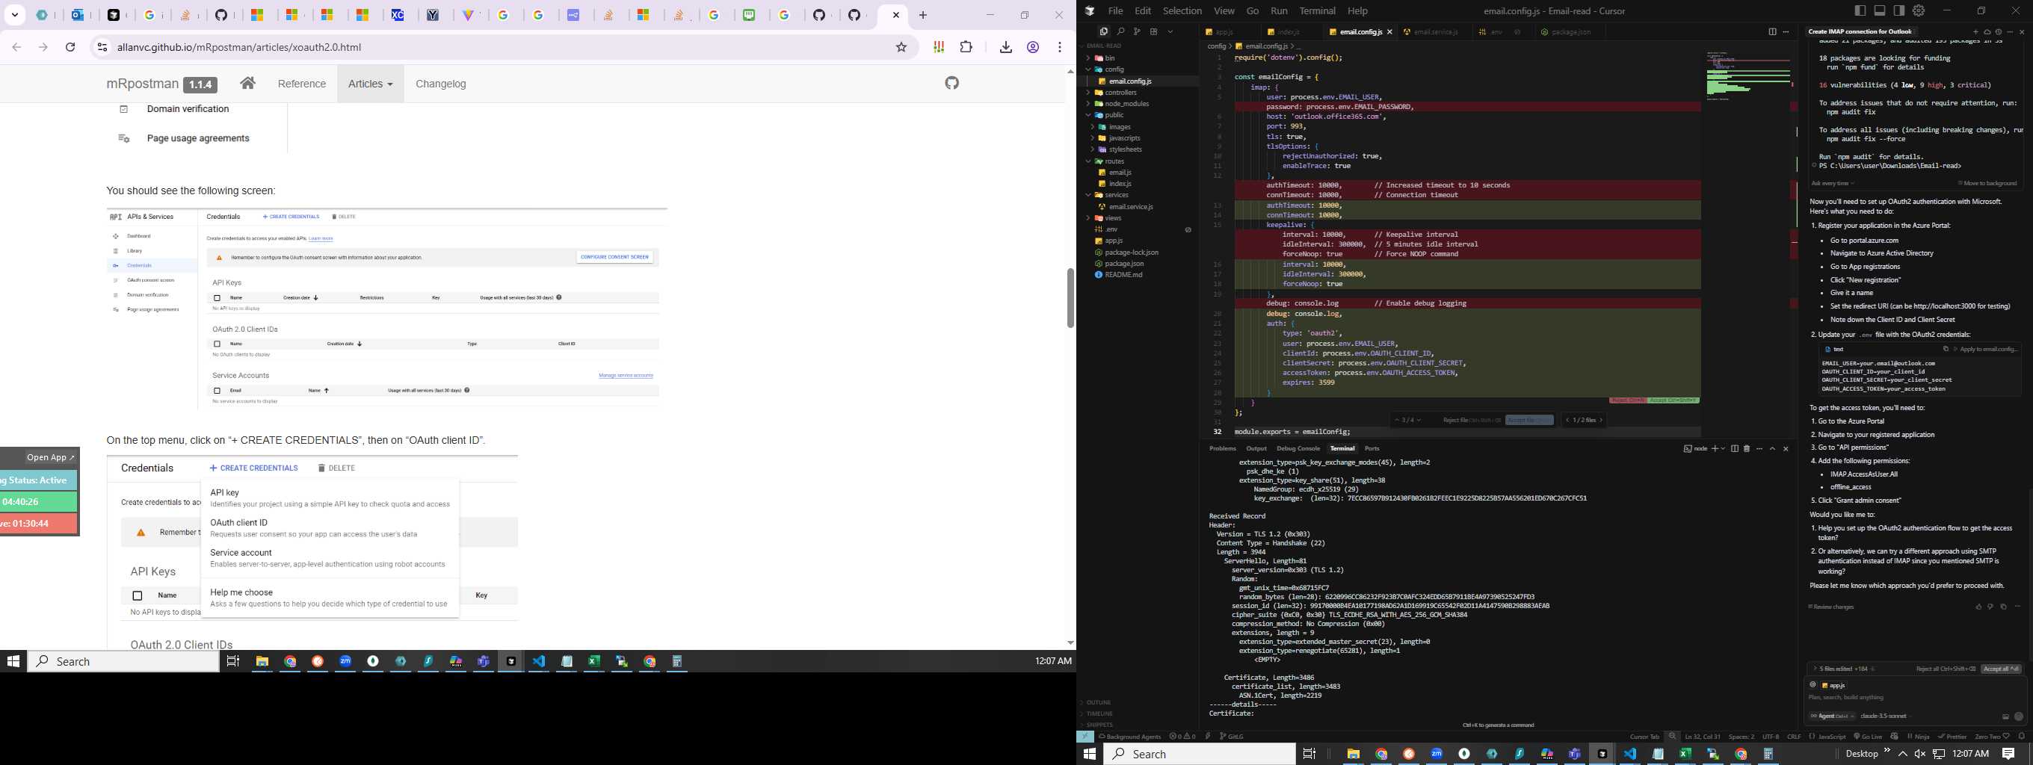Screen dimensions: 2033x765
Task: Expand the views folder
Action: (x=1113, y=218)
